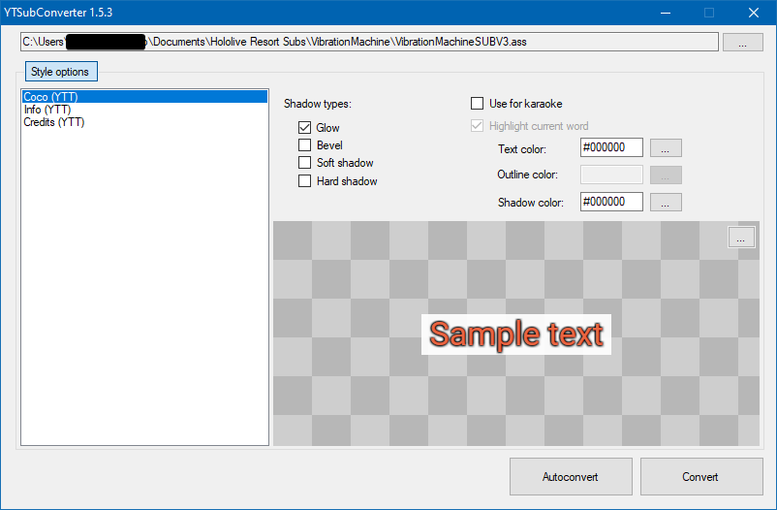Browse for subtitle file next to path
Image resolution: width=777 pixels, height=510 pixels.
tap(742, 42)
